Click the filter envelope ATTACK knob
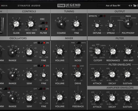Viewport: 138px width, 111px height. pyautogui.click(x=97, y=74)
